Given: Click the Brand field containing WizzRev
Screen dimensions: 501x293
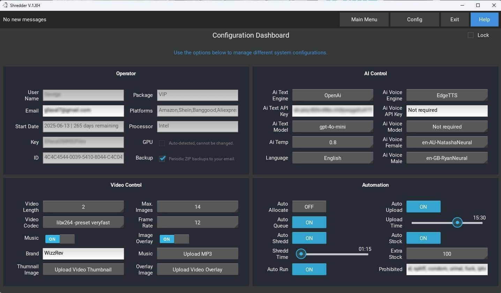Looking at the screenshot, I should pyautogui.click(x=83, y=253).
